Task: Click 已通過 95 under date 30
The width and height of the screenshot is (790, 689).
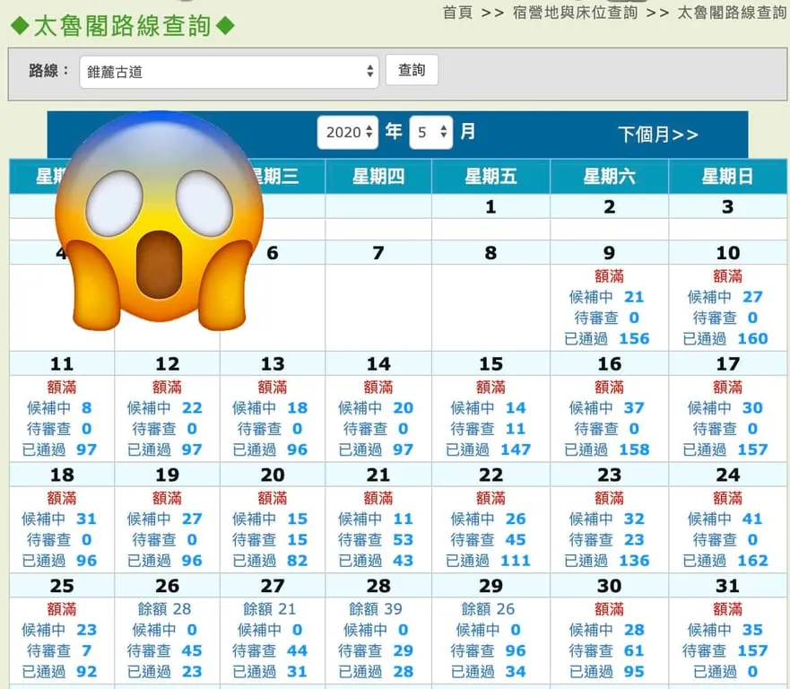Action: (606, 671)
